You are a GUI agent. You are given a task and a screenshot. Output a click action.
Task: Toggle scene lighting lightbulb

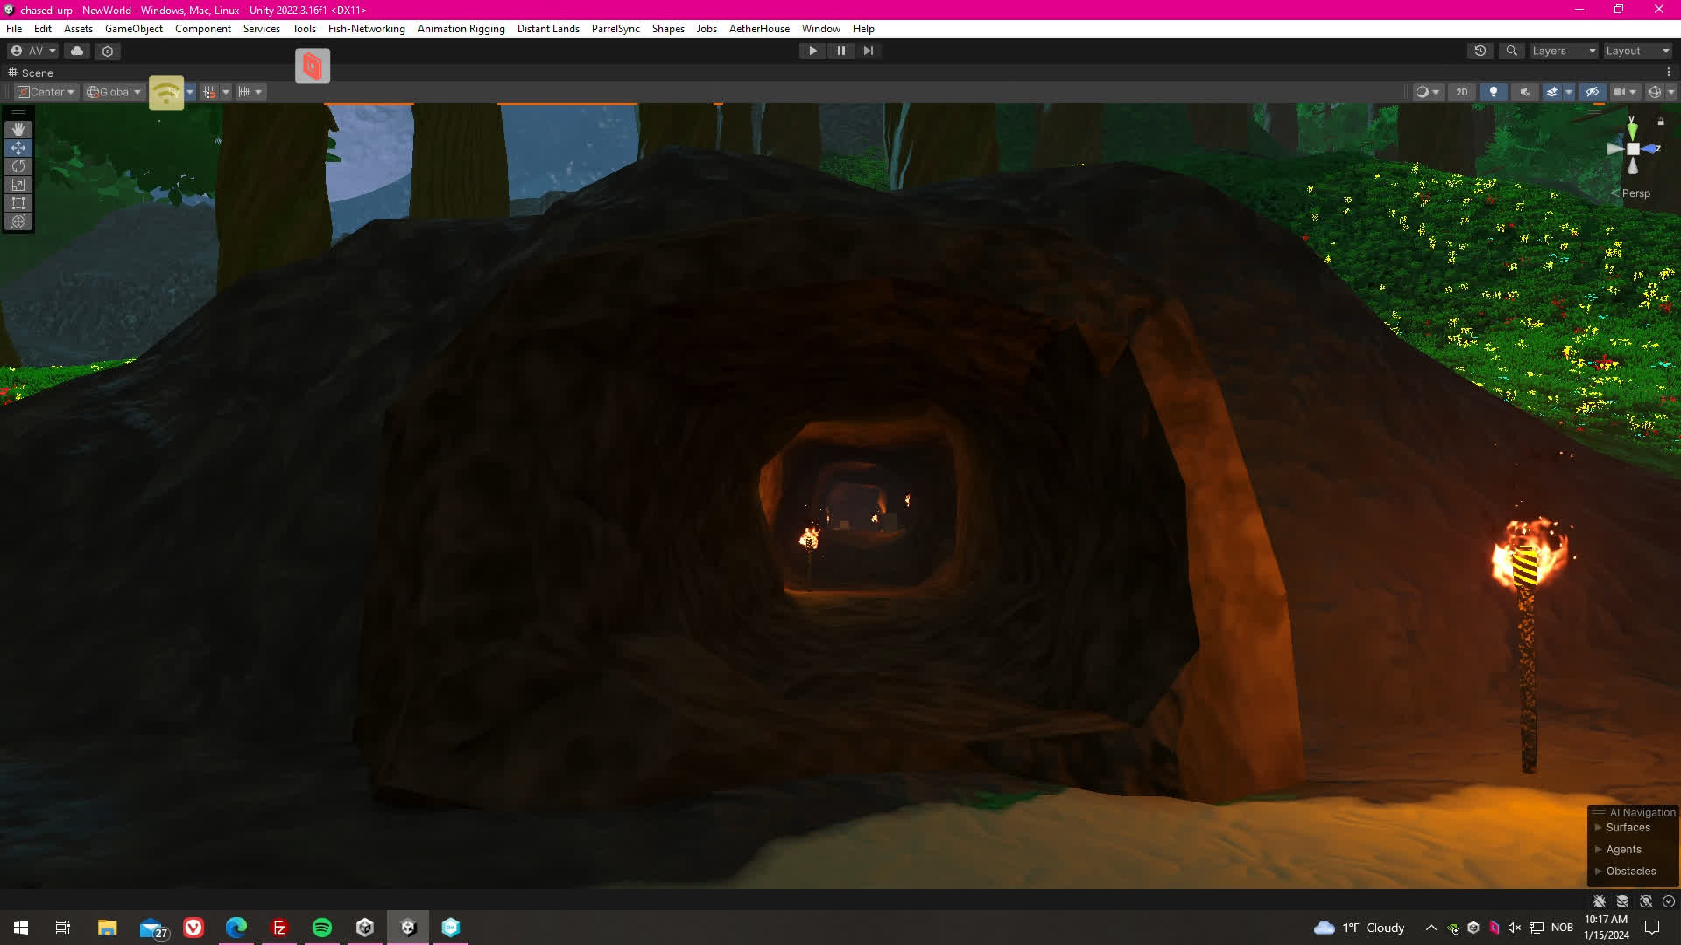click(x=1494, y=92)
